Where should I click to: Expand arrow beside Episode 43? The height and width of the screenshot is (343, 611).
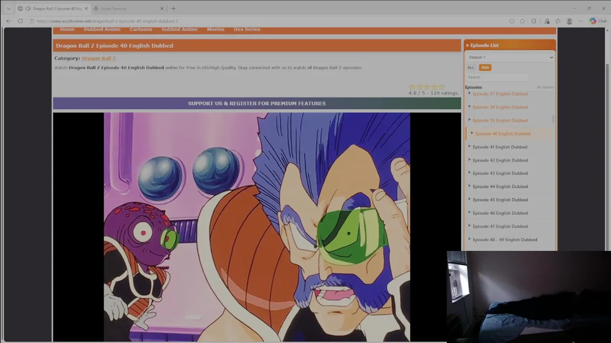pyautogui.click(x=470, y=172)
